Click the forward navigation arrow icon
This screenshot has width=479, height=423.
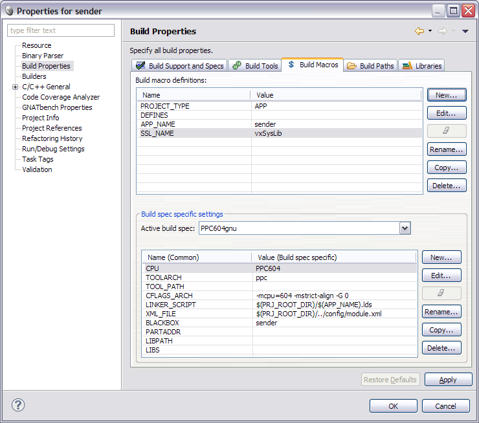(442, 31)
